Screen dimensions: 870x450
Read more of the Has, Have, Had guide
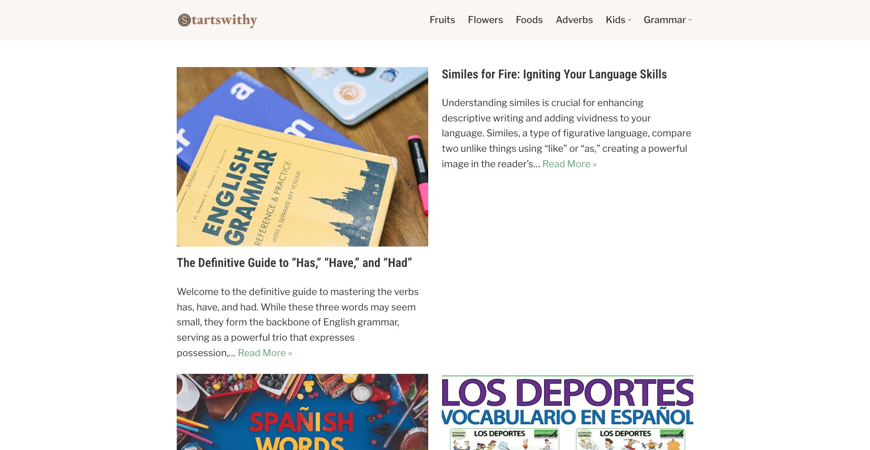(x=265, y=353)
